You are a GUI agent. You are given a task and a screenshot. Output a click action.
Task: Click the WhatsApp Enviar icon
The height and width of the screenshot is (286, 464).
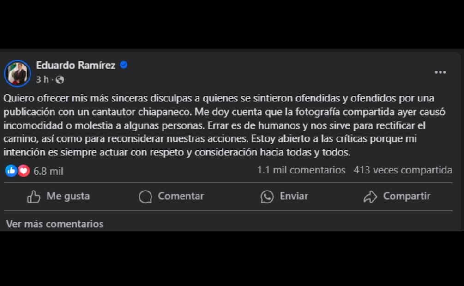coord(267,197)
